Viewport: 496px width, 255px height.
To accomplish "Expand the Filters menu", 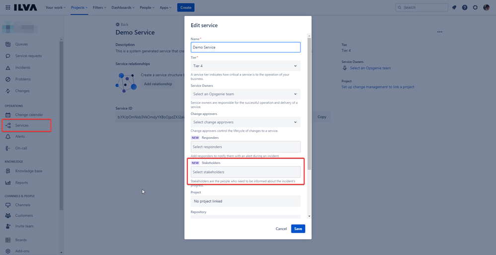I will 100,7.
